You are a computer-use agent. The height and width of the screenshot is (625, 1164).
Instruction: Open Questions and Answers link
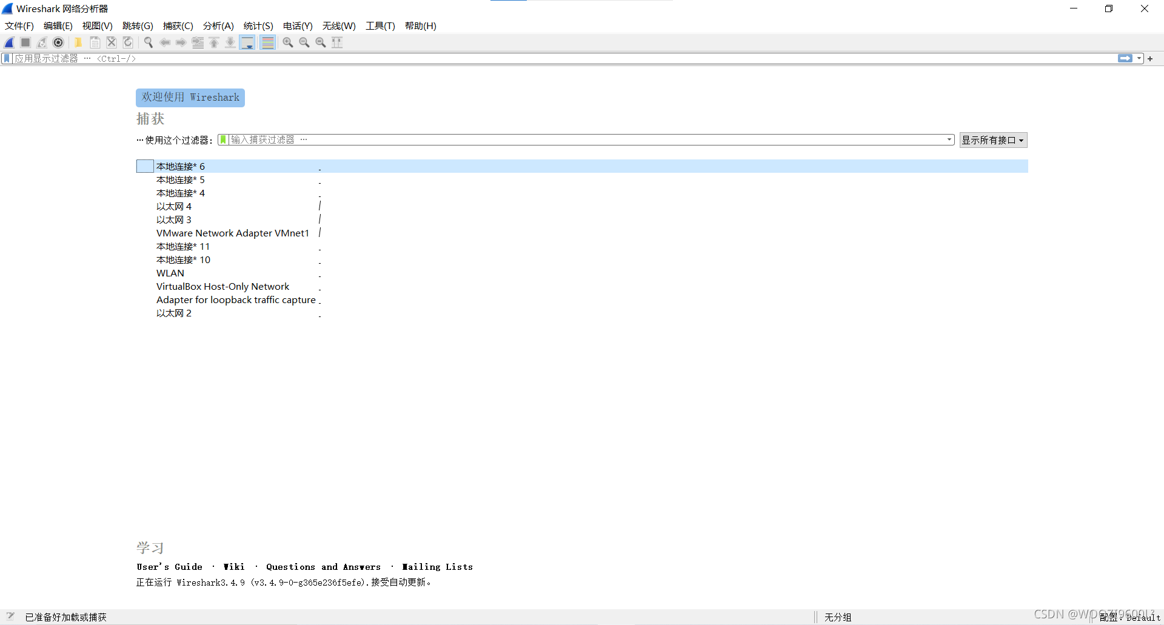pos(324,567)
